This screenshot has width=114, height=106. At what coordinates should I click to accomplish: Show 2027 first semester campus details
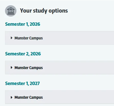(x=59, y=97)
